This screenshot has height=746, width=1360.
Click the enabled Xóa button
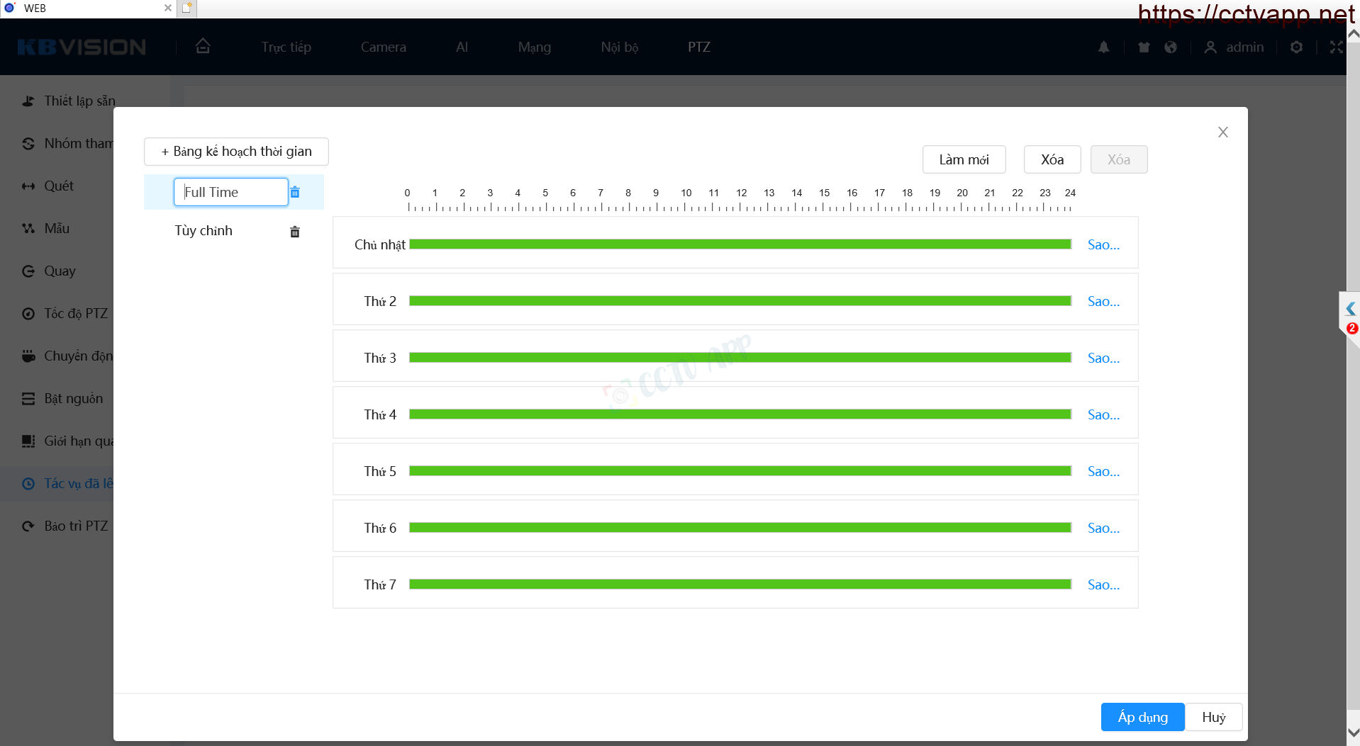(x=1052, y=159)
